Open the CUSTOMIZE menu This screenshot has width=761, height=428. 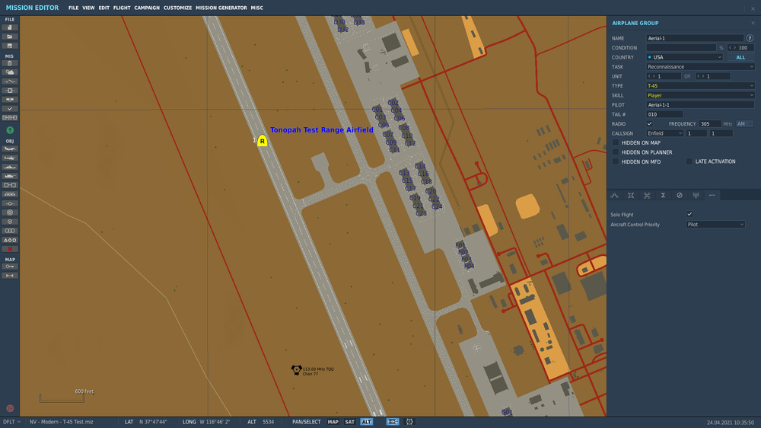[177, 8]
